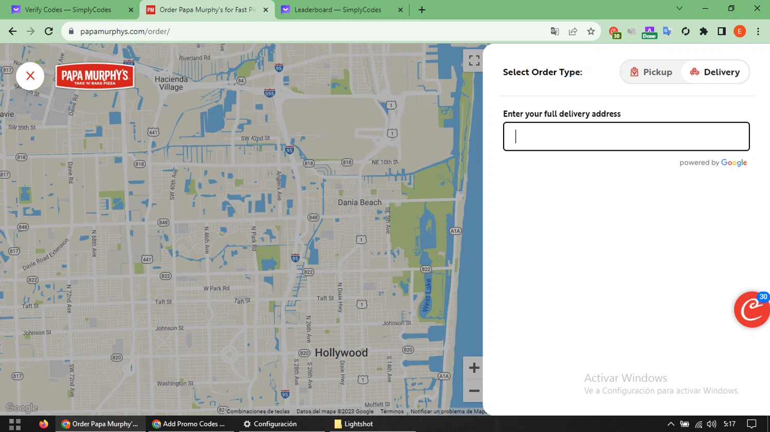Click the full delivery address field

626,136
